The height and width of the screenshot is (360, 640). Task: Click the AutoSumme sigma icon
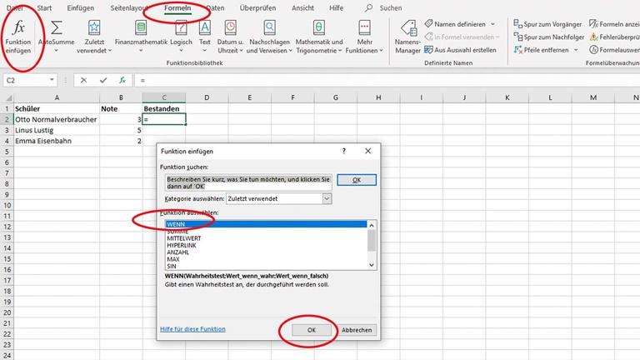tap(57, 27)
